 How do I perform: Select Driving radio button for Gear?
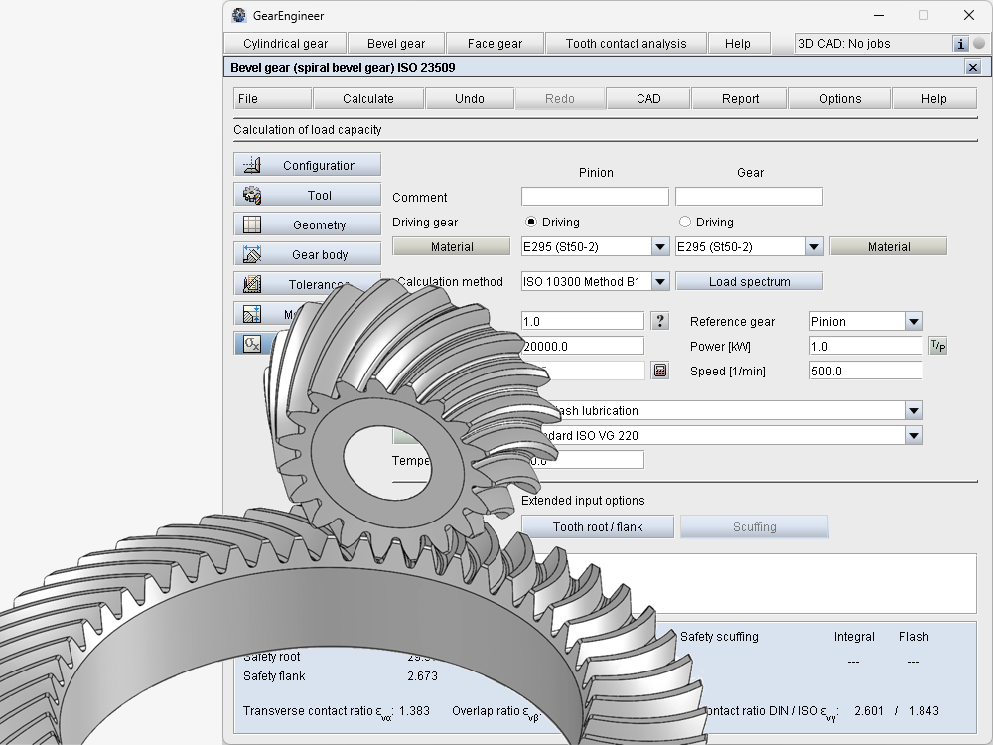684,222
